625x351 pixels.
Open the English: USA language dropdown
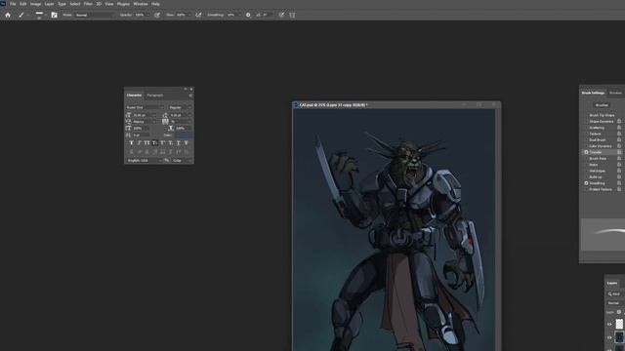pos(145,160)
